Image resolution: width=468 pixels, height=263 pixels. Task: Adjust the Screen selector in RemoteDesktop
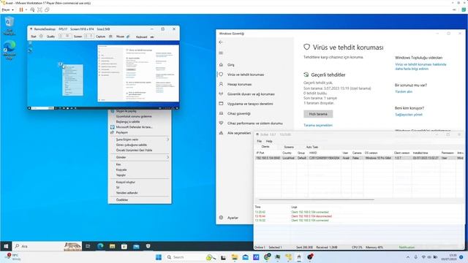[x=88, y=37]
